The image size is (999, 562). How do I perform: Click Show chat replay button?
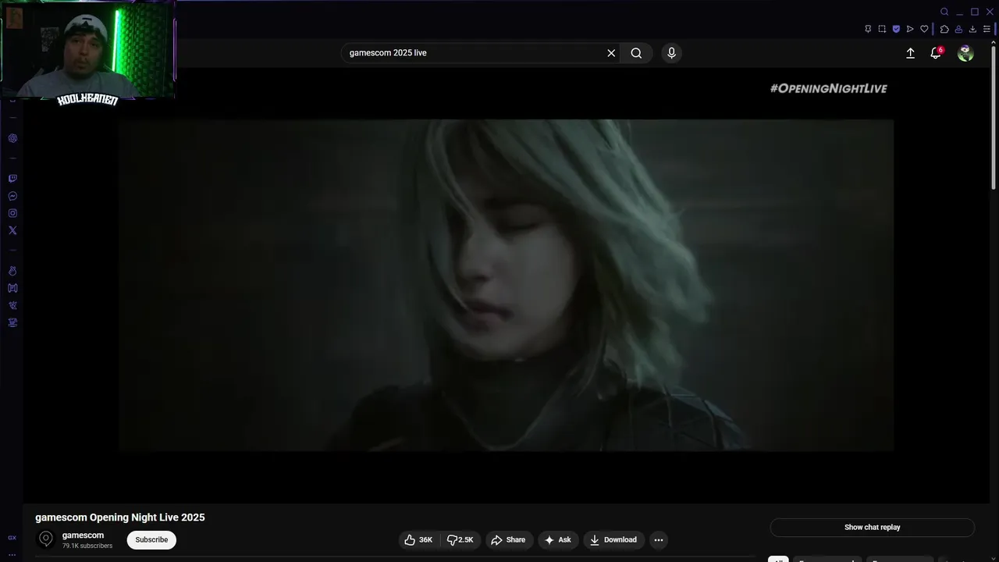point(872,528)
